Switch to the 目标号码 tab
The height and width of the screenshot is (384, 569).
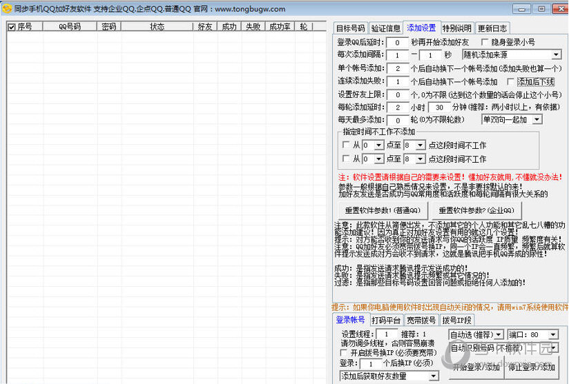coord(350,28)
